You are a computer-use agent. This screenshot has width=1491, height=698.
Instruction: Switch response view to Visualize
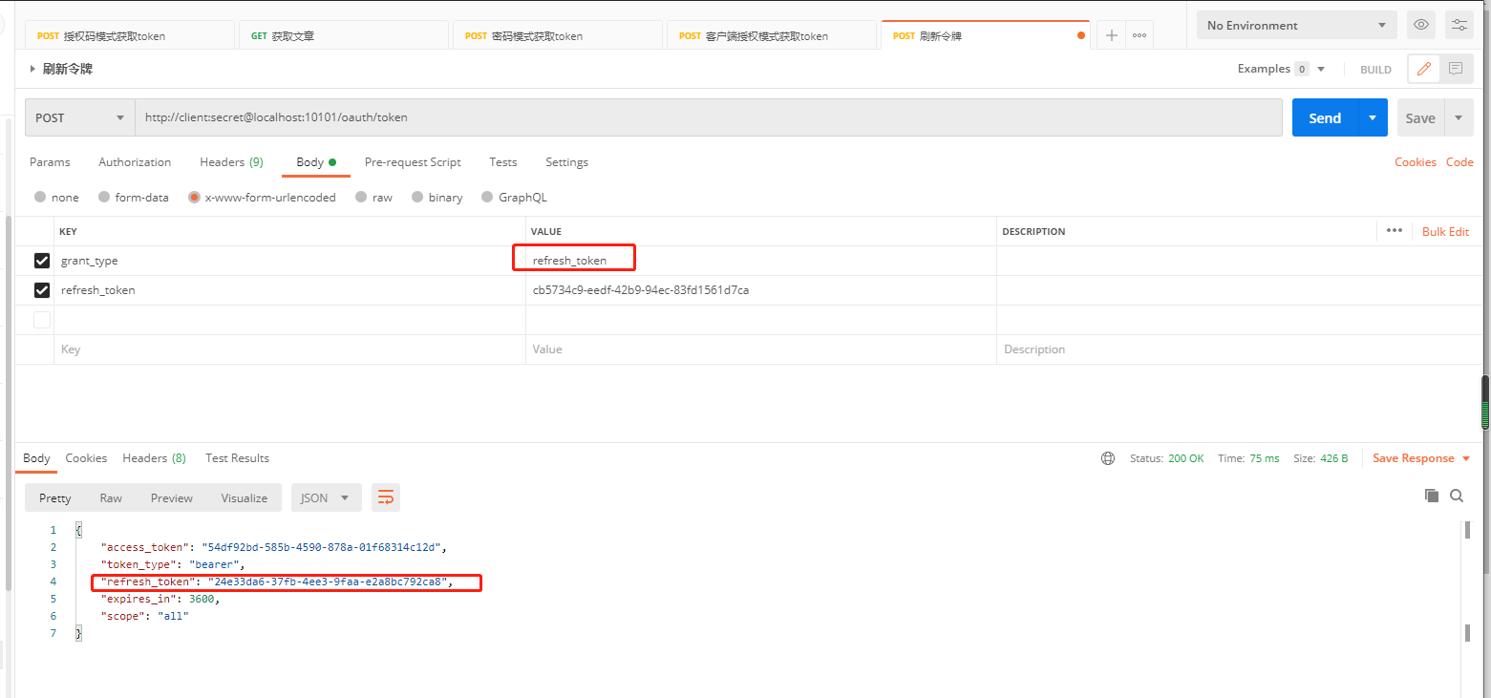(245, 497)
